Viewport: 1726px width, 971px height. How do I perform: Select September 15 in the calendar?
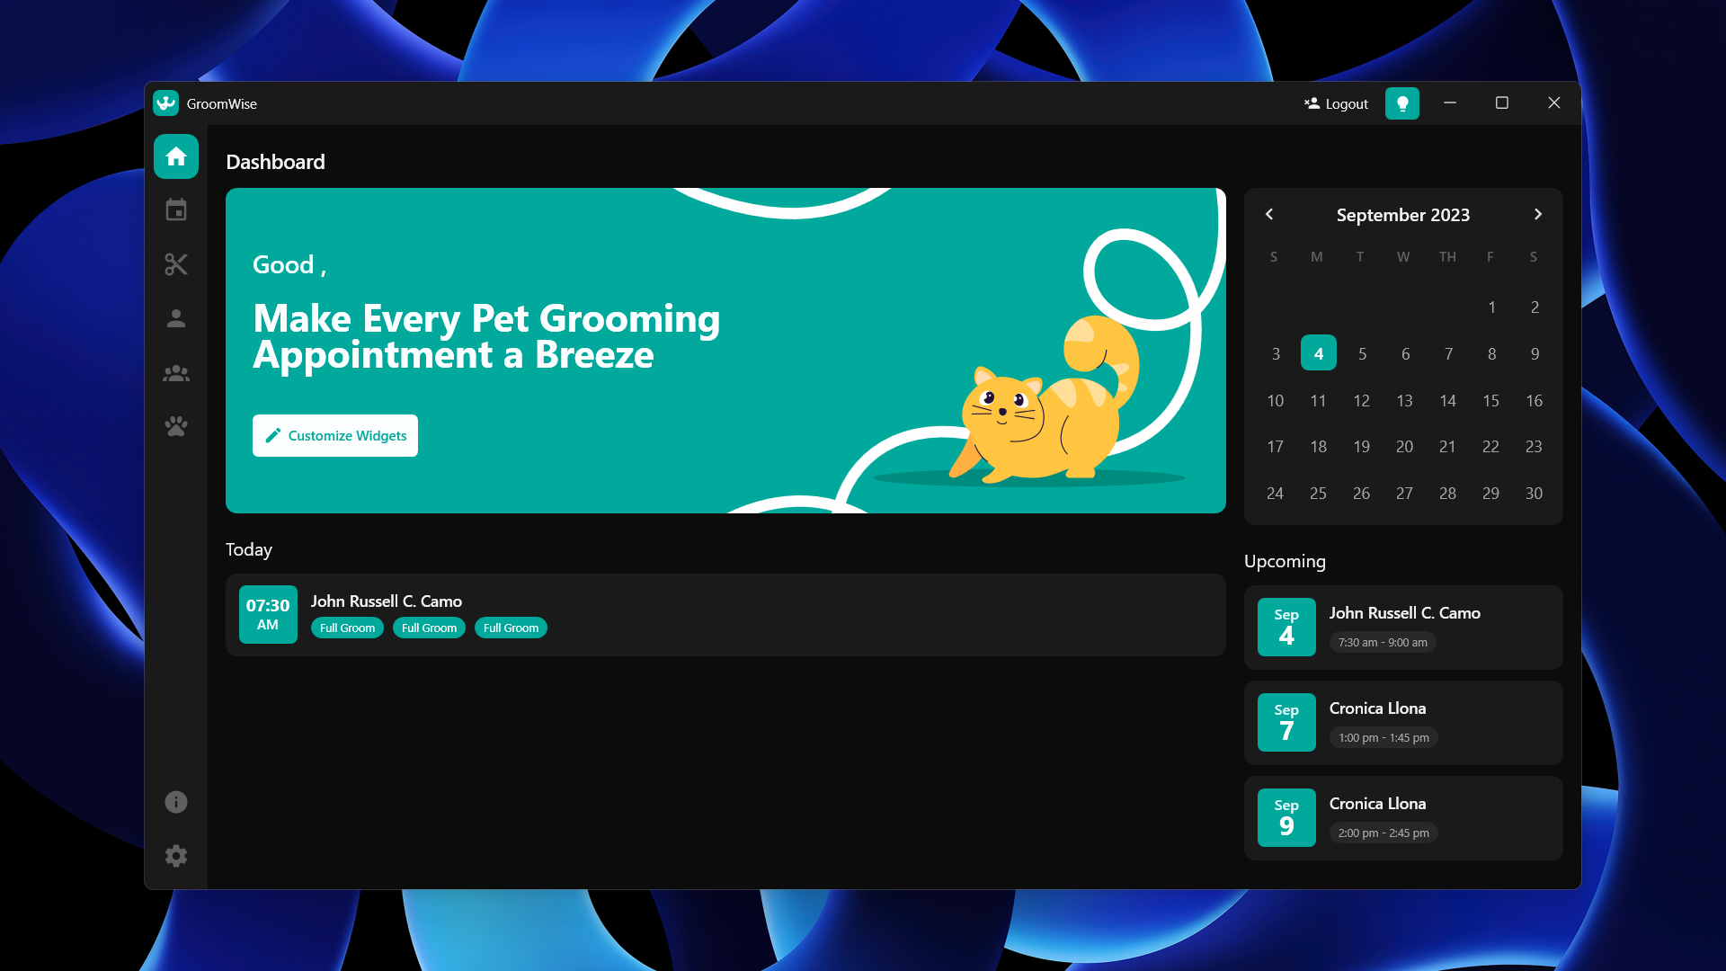(x=1490, y=401)
